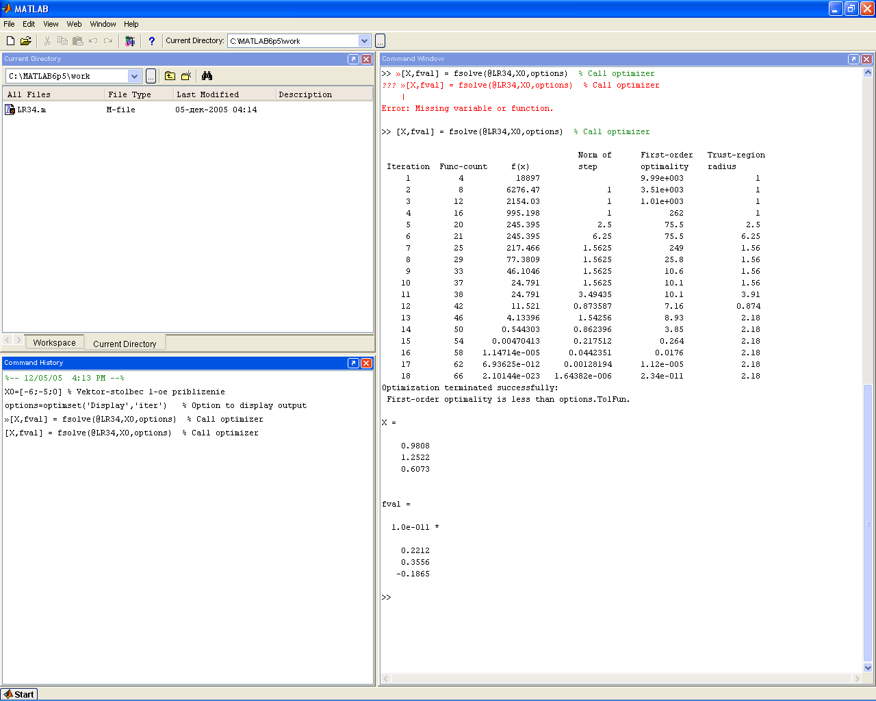
Task: Click the 1.0e-011 * scale factor text
Action: [x=415, y=527]
